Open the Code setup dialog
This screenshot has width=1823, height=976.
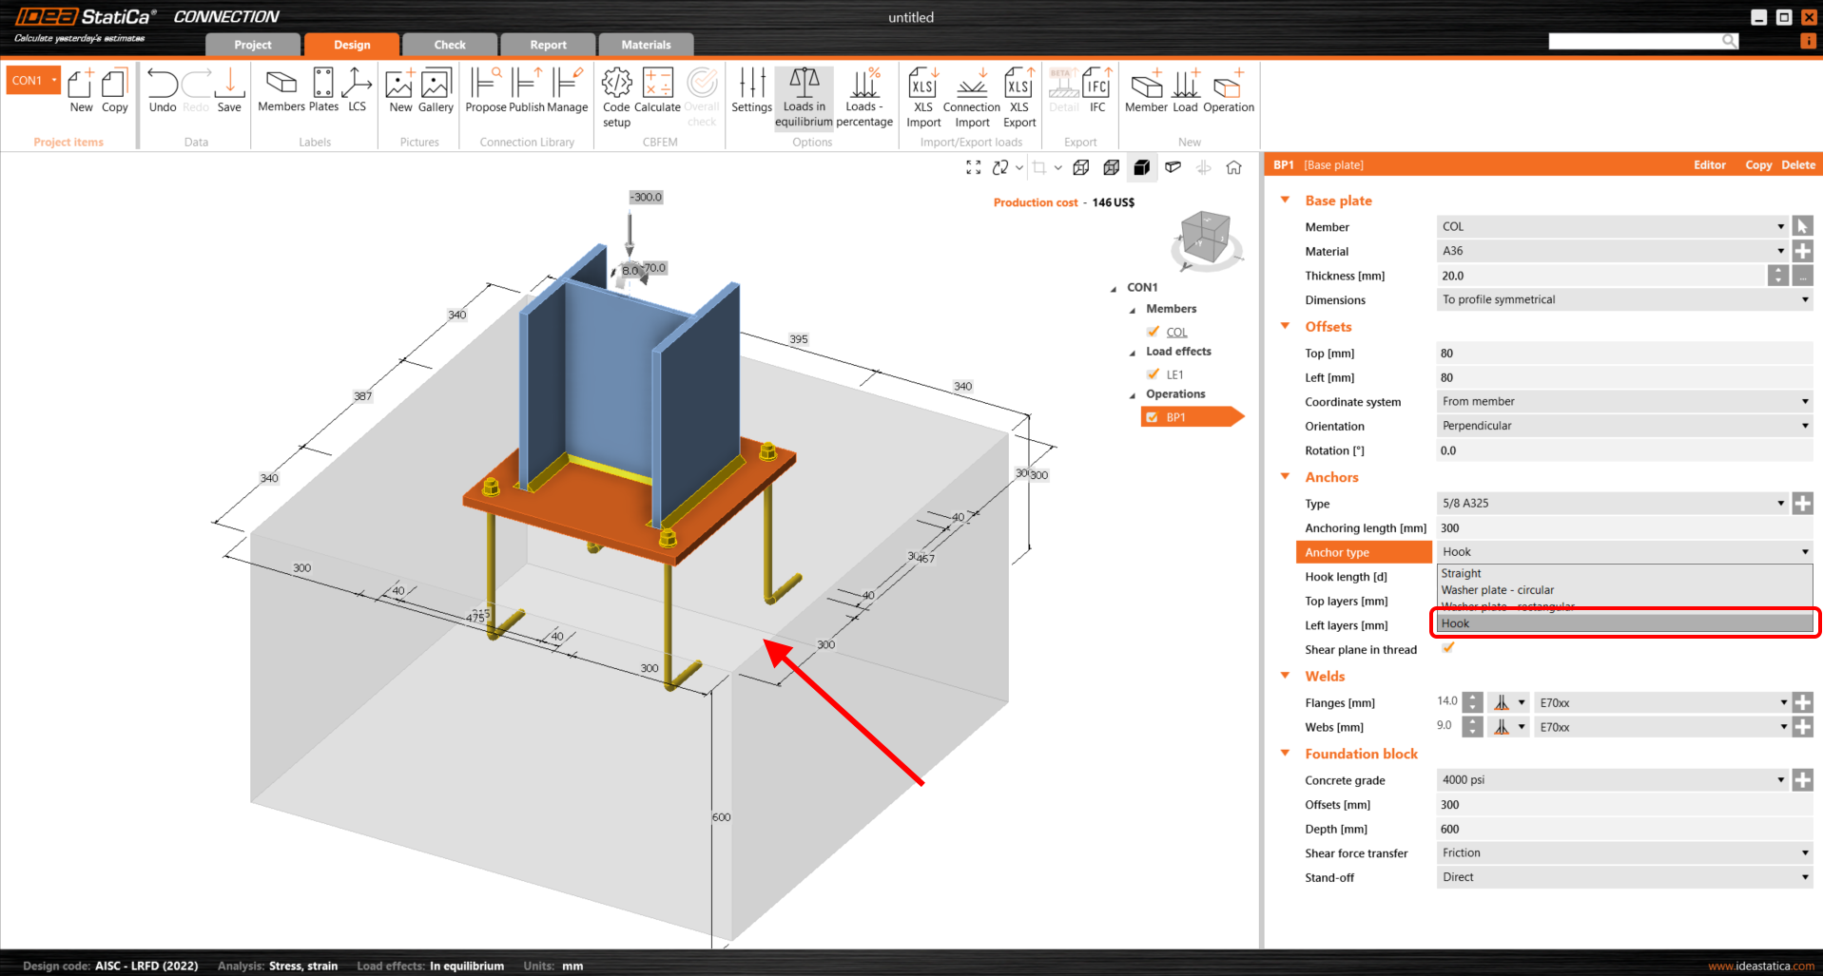click(615, 95)
